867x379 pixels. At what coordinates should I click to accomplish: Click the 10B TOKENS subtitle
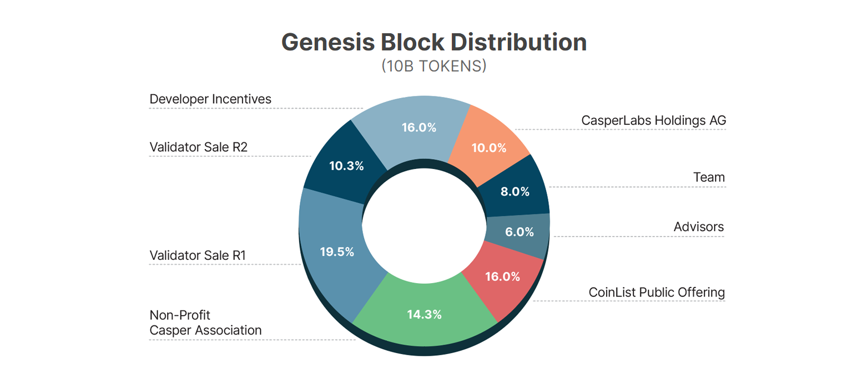[x=433, y=66]
